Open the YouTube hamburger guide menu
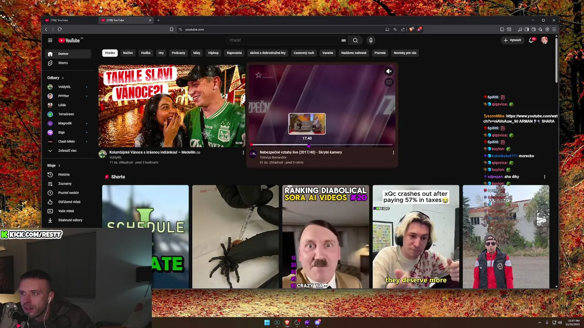This screenshot has width=584, height=328. point(50,40)
